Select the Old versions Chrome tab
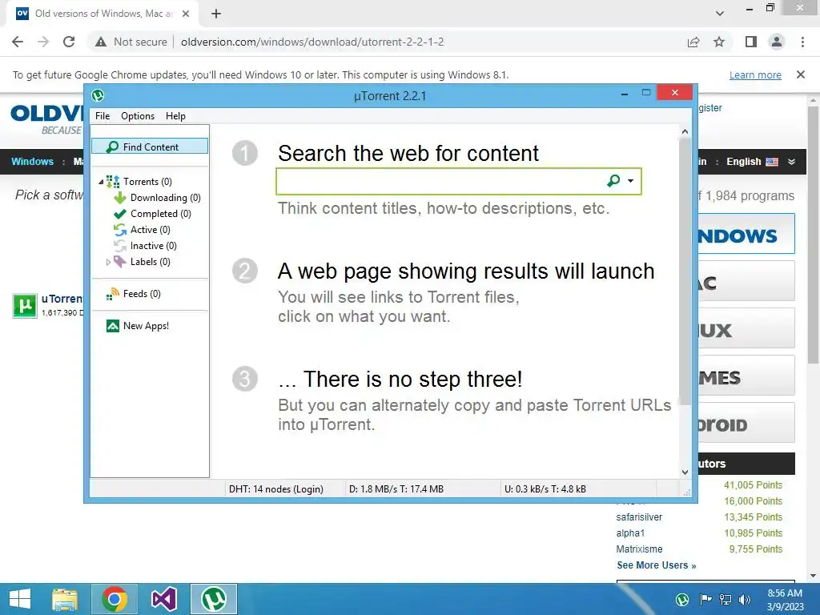 [x=102, y=14]
